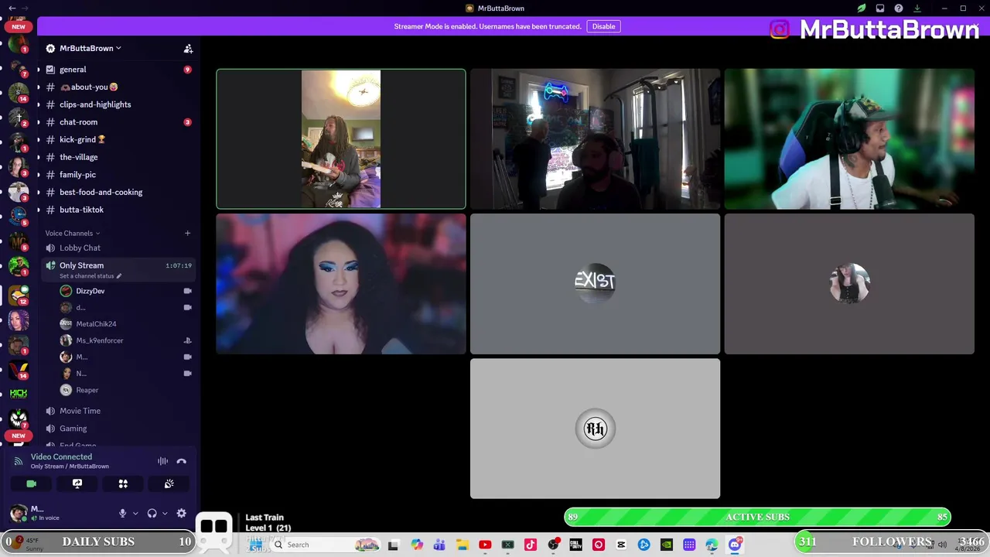The height and width of the screenshot is (557, 990).
Task: Mute the microphone
Action: pos(122,513)
